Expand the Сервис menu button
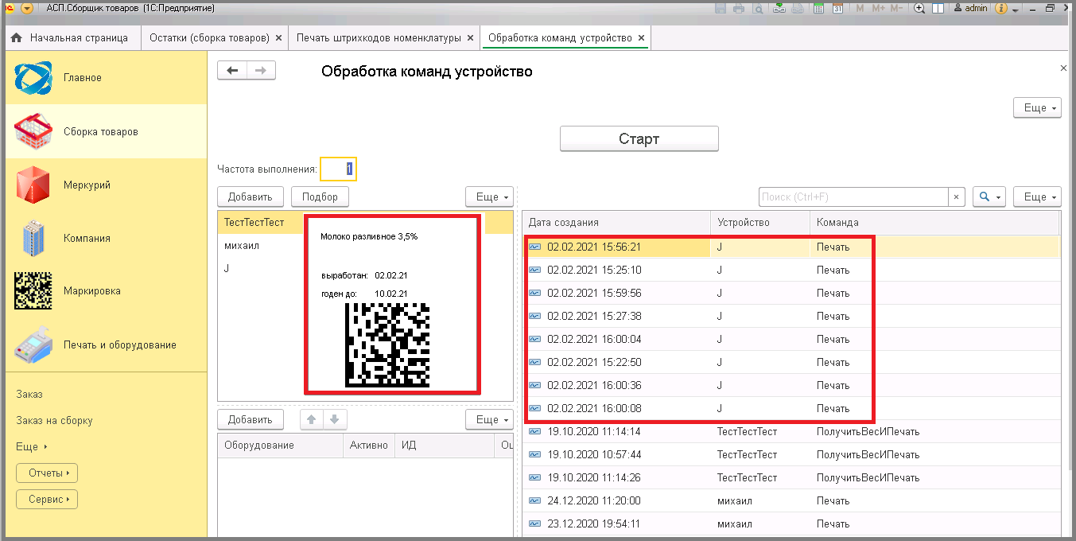 pyautogui.click(x=47, y=500)
